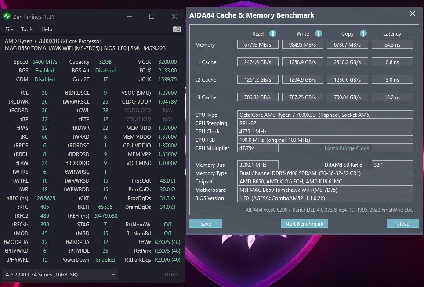
Task: Close the AIDA64 window with title bar X
Action: click(x=413, y=14)
